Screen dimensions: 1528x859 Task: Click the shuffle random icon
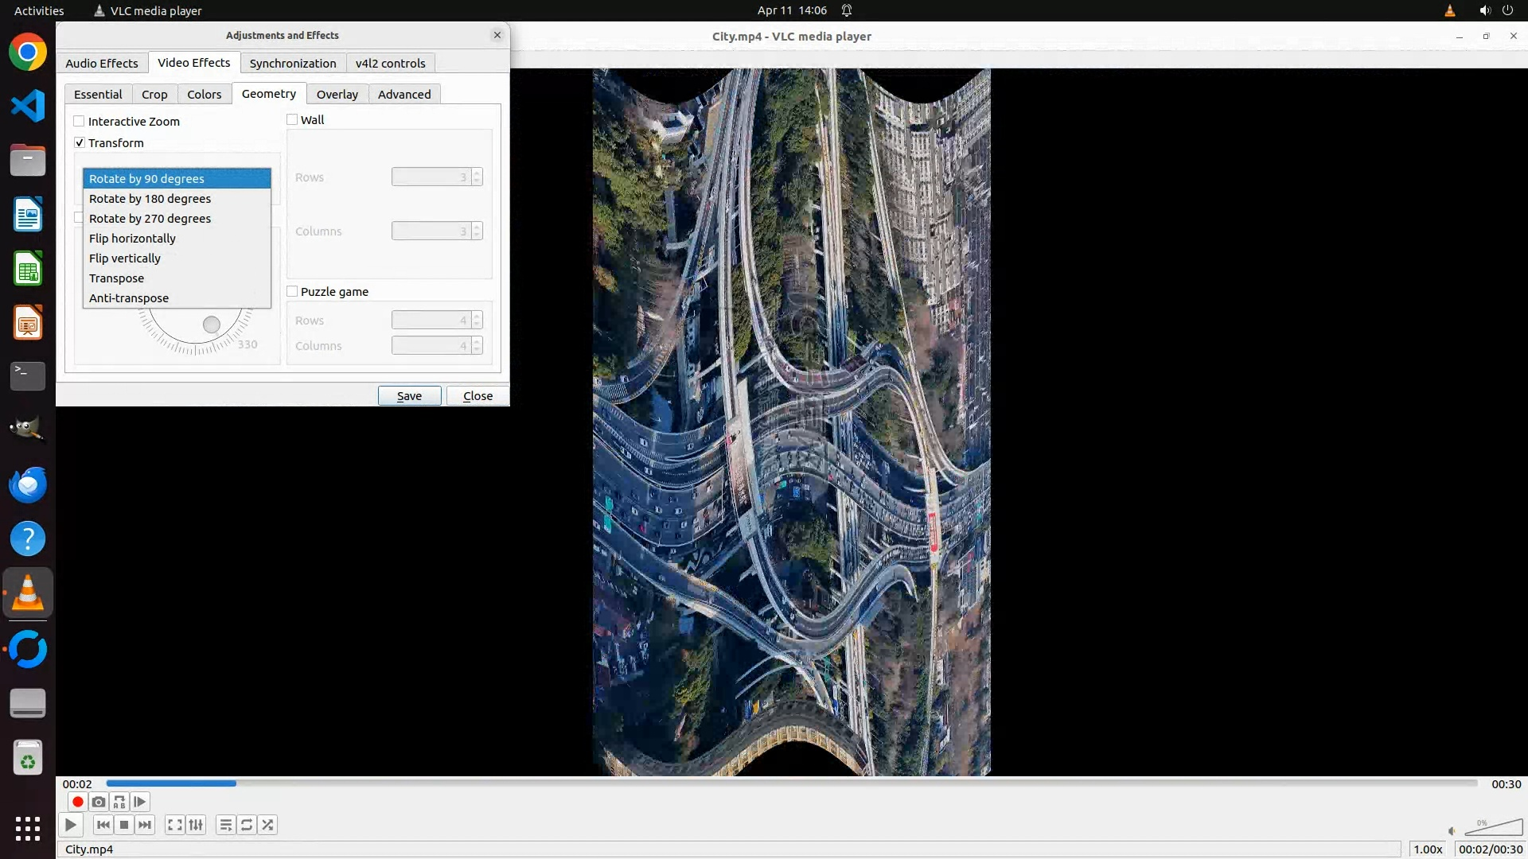tap(268, 825)
